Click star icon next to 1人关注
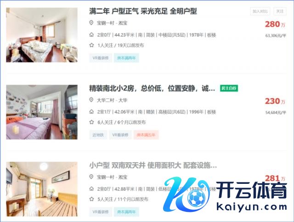The height and width of the screenshot is (222, 294). pos(91,45)
